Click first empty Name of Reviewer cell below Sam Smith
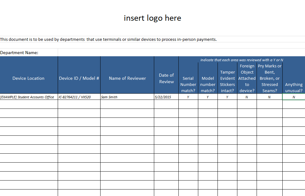The width and height of the screenshot is (305, 196). tap(127, 104)
